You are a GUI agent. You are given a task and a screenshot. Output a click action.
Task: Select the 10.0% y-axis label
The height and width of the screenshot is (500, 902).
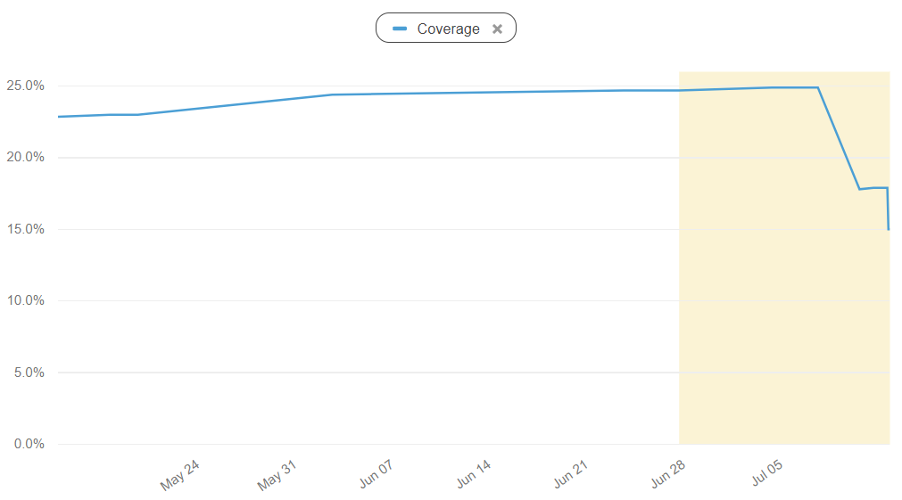click(25, 300)
